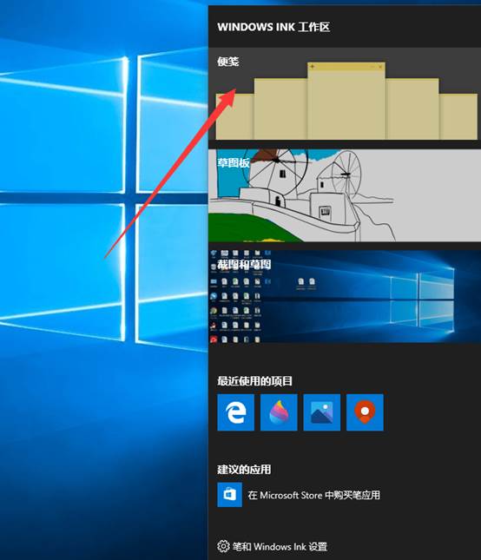Open the Photos recent app tile
Screen dimensions: 481x560
point(322,412)
